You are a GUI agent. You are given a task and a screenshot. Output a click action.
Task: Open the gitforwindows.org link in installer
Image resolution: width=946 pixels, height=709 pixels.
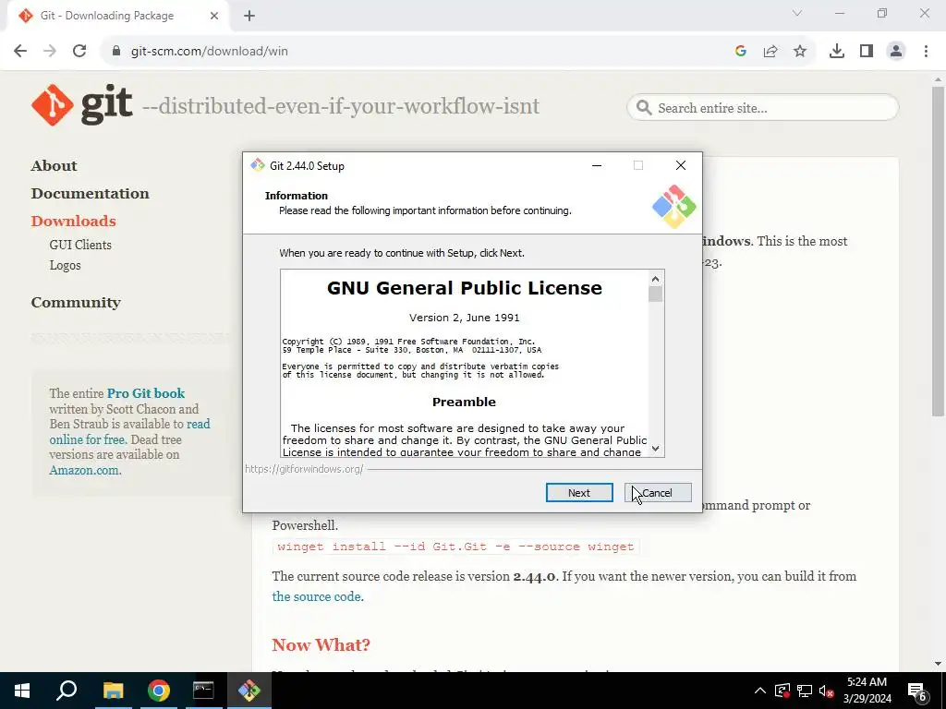click(304, 468)
